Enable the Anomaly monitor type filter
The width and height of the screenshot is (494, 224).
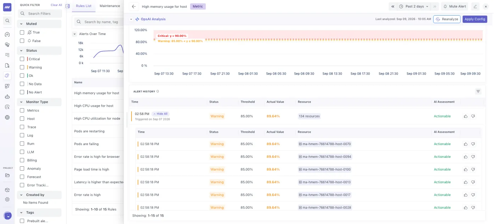22,168
